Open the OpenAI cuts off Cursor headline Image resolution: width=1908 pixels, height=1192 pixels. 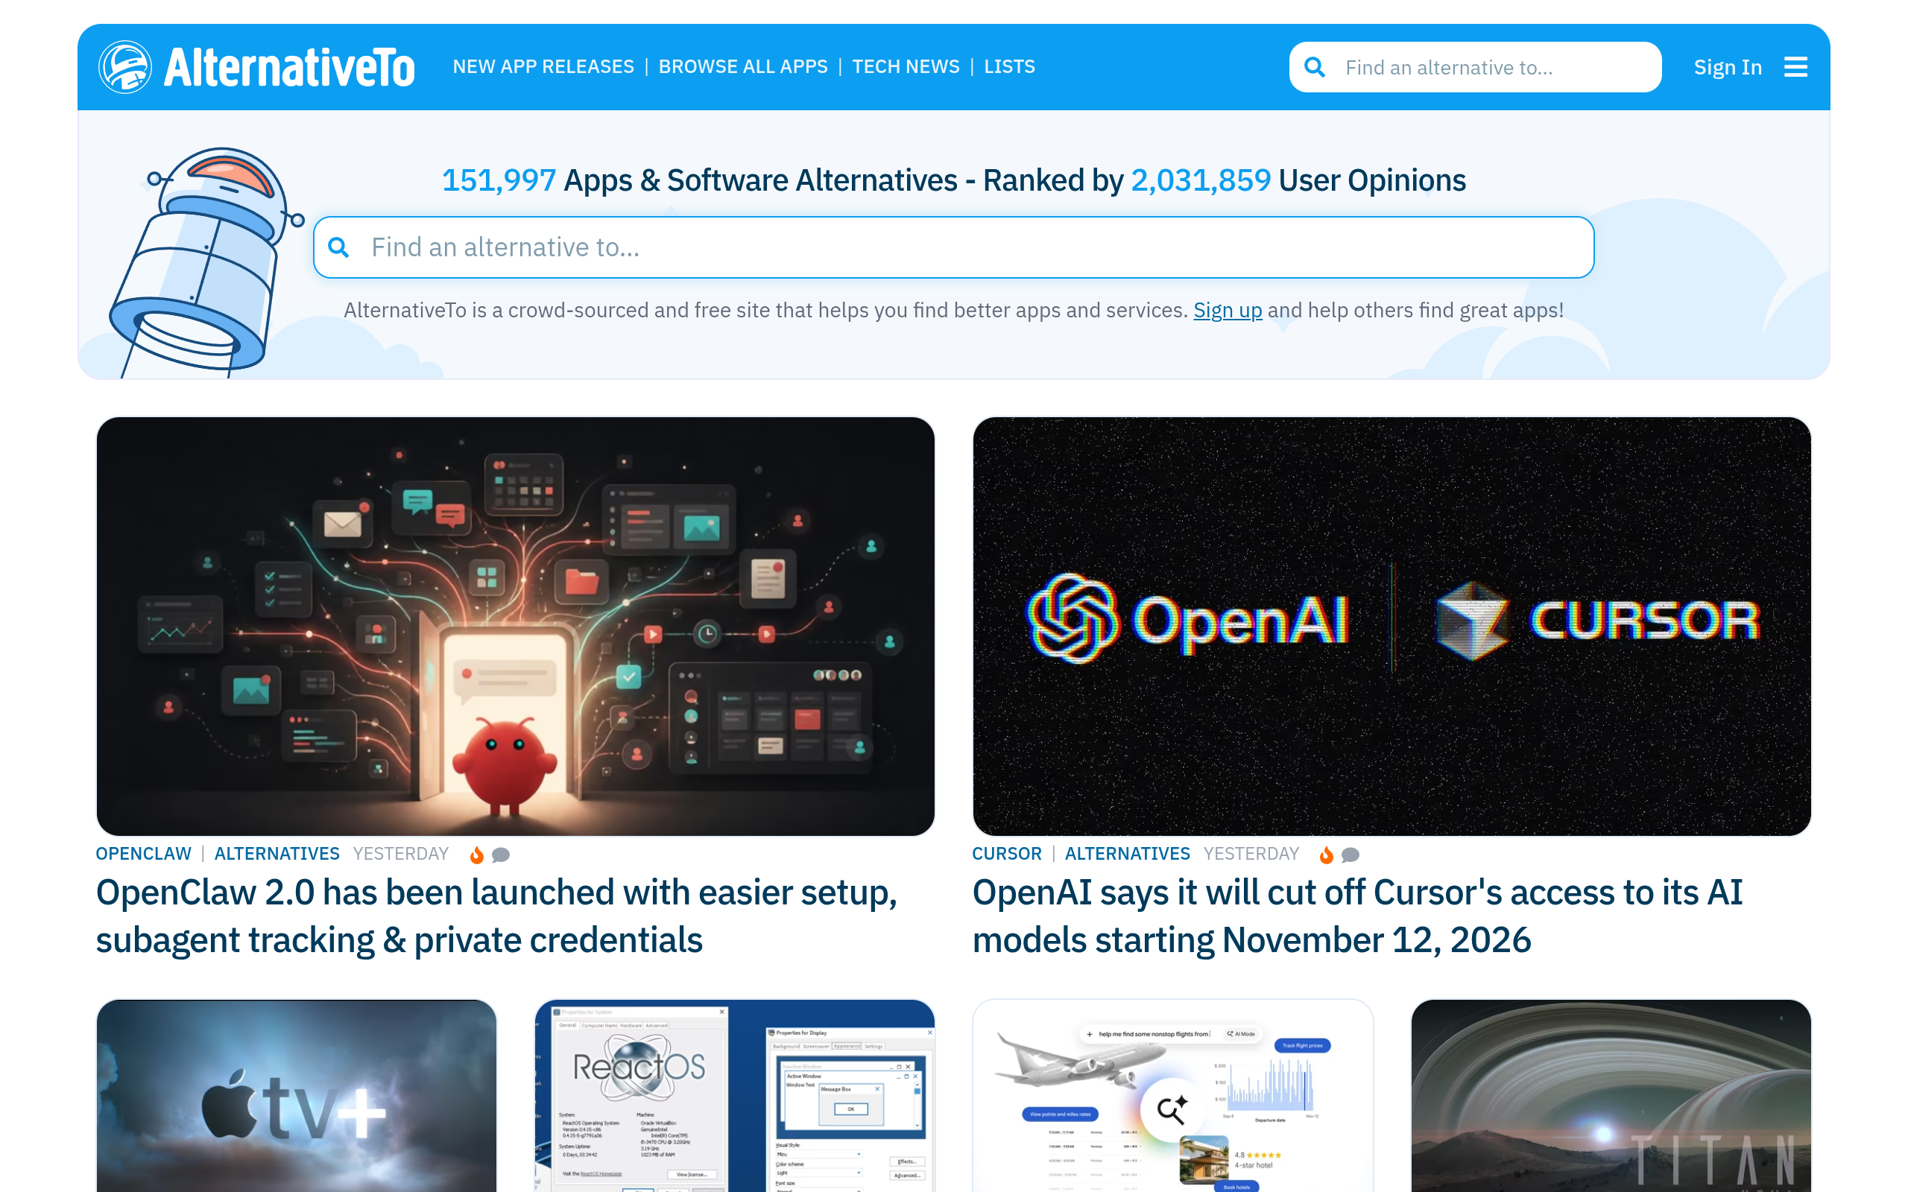click(1357, 916)
